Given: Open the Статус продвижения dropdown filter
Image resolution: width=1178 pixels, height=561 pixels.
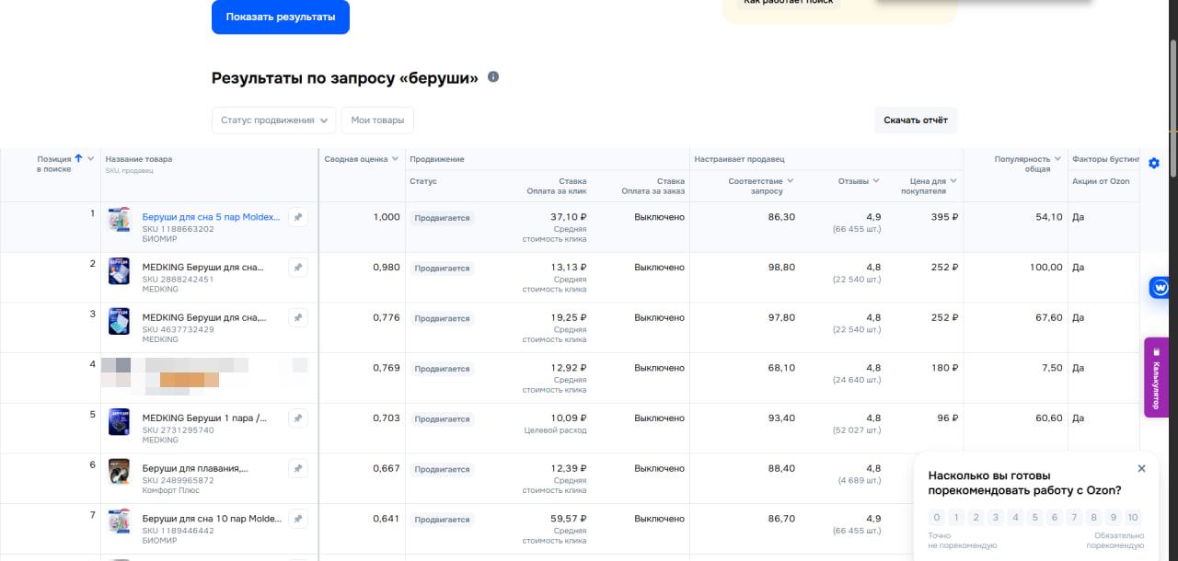Looking at the screenshot, I should [274, 120].
